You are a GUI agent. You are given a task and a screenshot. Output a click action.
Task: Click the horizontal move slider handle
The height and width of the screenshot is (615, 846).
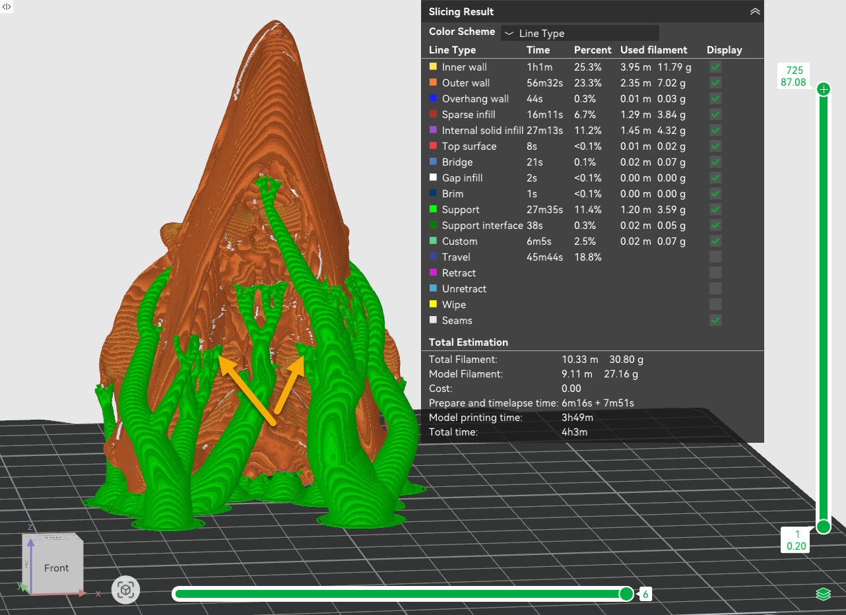pyautogui.click(x=626, y=594)
